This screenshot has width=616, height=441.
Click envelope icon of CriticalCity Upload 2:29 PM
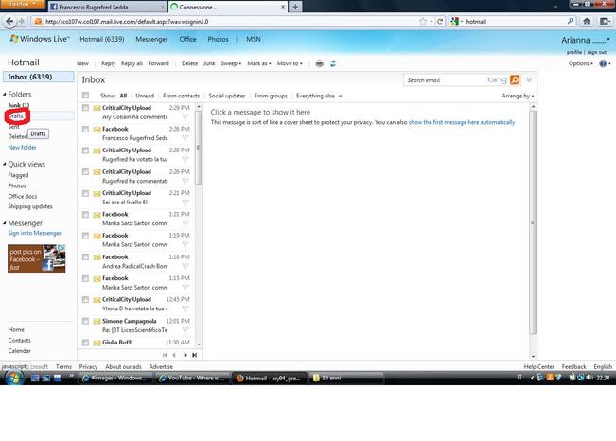(x=97, y=108)
